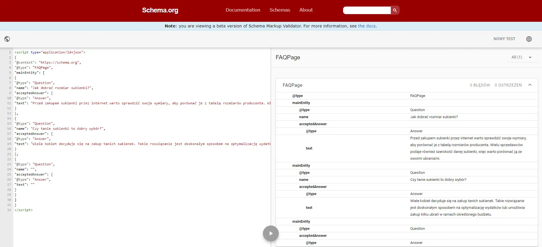The height and width of the screenshot is (247, 542).
Task: Follow the 'the docs' link
Action: [x=367, y=26]
